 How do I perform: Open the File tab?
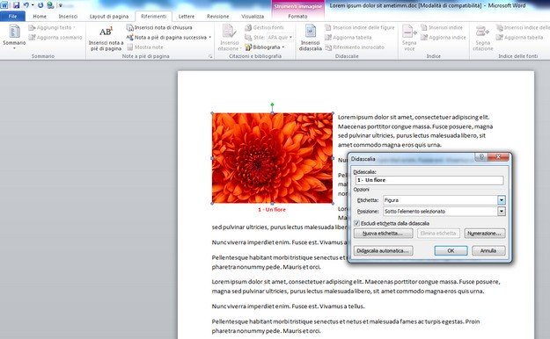12,16
